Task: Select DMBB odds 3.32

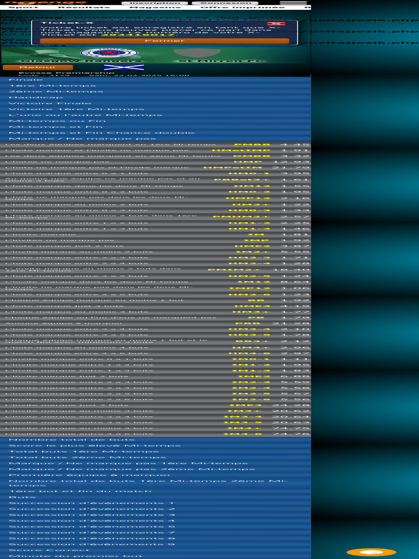Action: tap(155, 156)
